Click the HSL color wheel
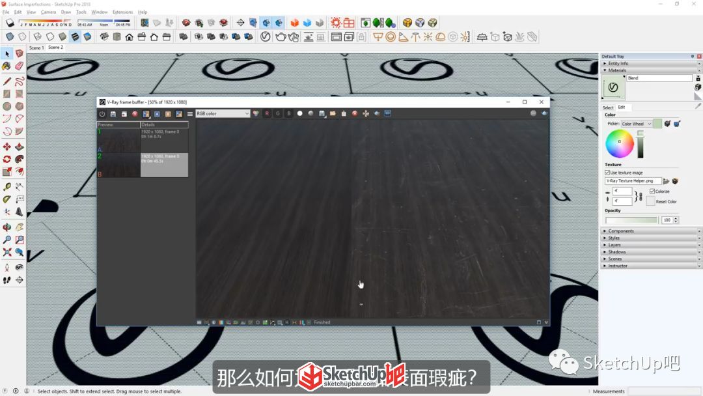 [x=619, y=143]
